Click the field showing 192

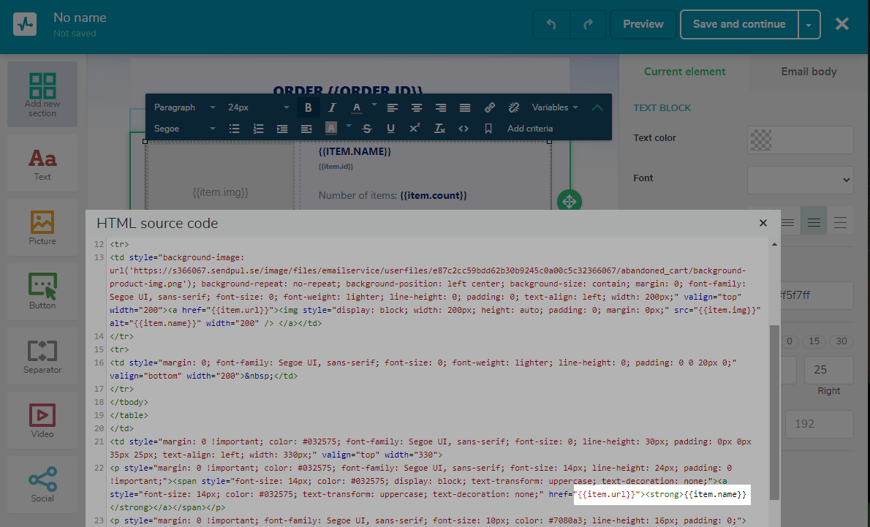820,425
